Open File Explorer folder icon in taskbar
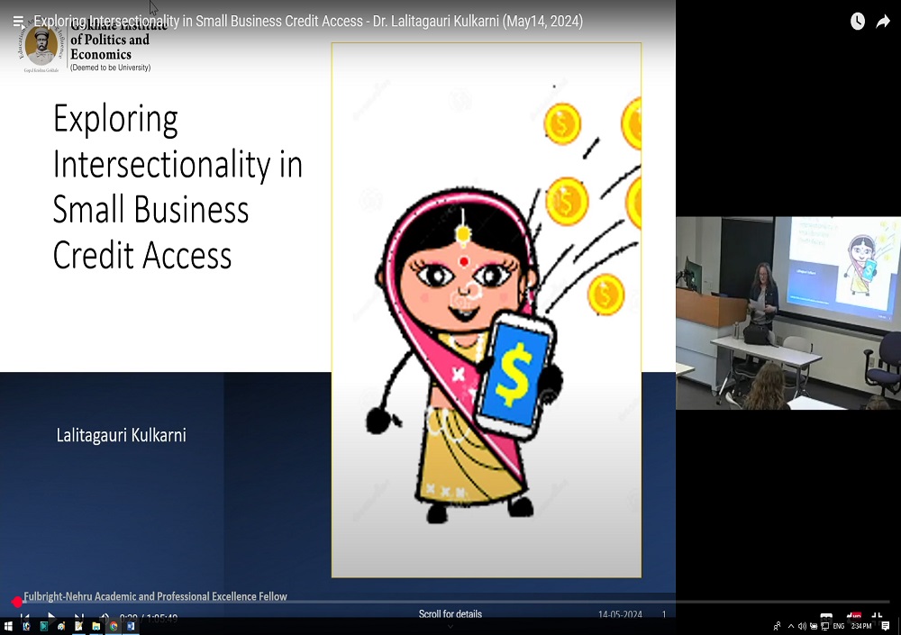This screenshot has width=901, height=635. [96, 626]
